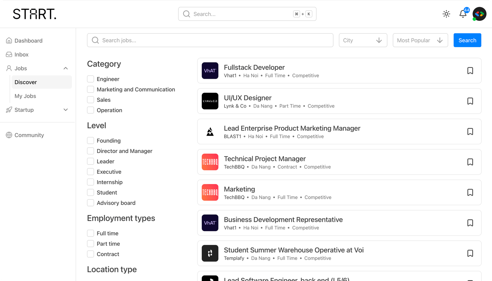
Task: Enable the Internship level filter
Action: pyautogui.click(x=91, y=182)
